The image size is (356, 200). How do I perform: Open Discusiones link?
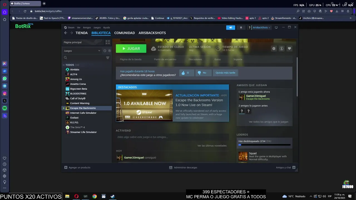pyautogui.click(x=195, y=59)
